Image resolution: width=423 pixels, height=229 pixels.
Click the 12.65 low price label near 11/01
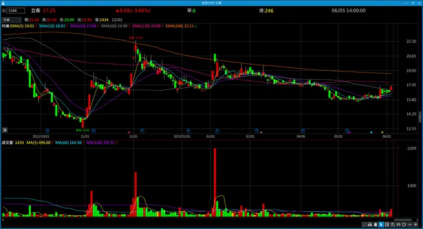click(82, 130)
